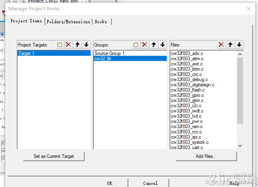This screenshot has height=187, width=258.
Task: Click Set as Current Target button
Action: [x=54, y=156]
